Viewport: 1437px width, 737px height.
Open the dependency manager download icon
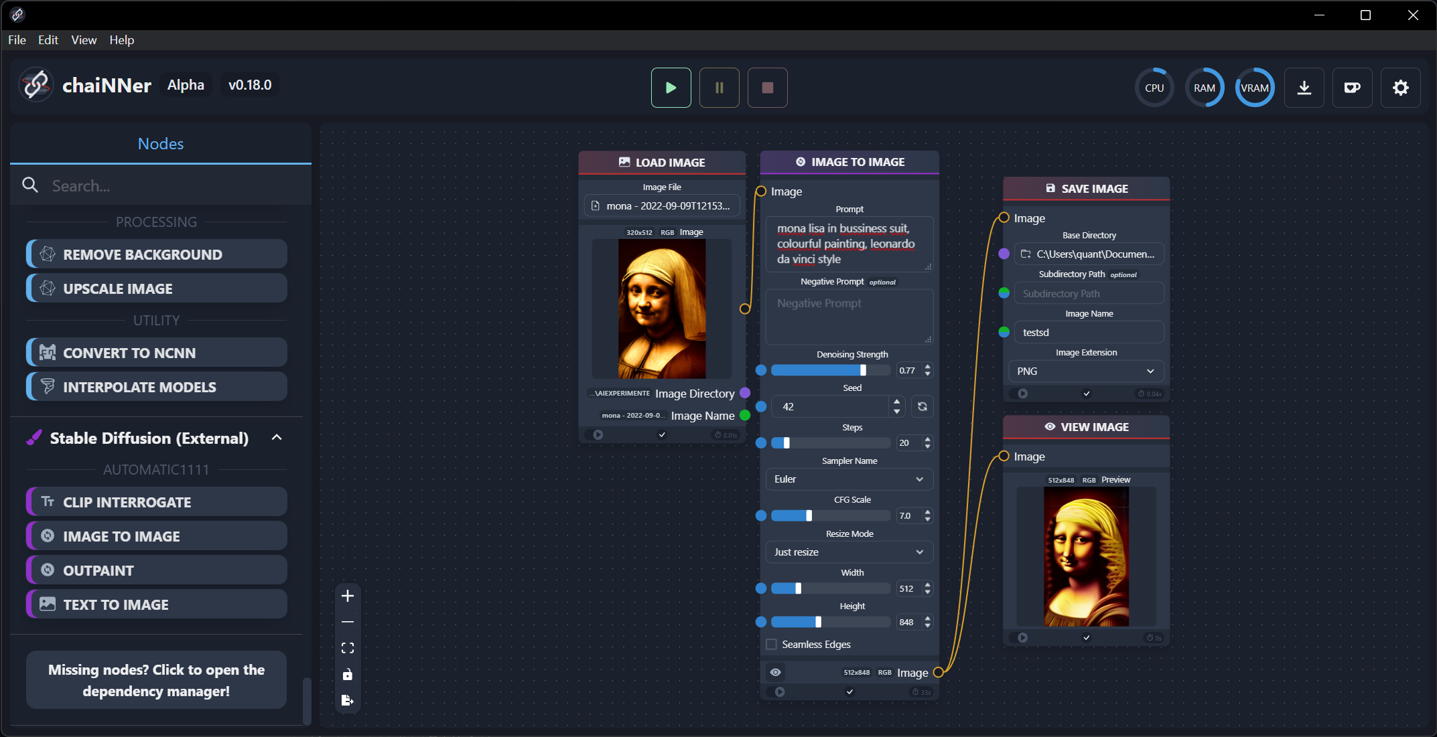(1304, 88)
